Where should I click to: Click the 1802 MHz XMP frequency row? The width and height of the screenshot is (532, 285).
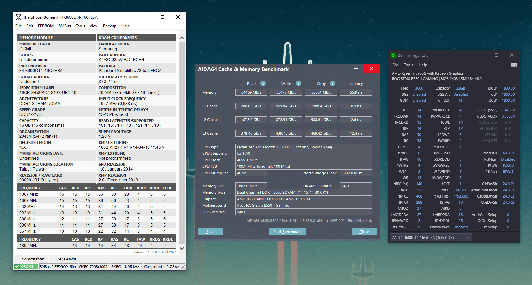pyautogui.click(x=97, y=246)
